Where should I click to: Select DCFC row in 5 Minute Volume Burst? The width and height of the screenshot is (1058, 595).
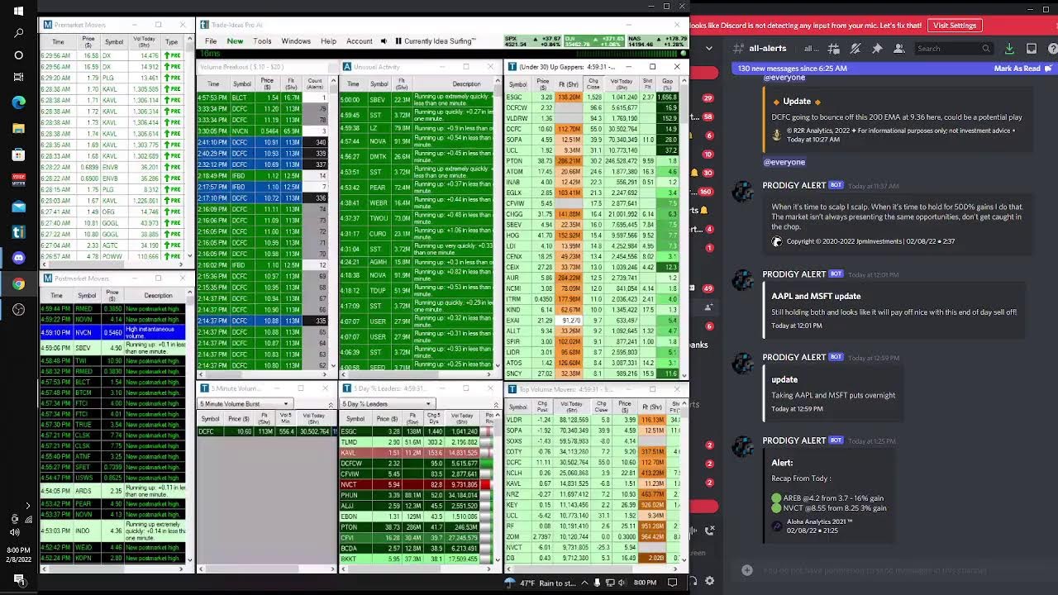(267, 431)
